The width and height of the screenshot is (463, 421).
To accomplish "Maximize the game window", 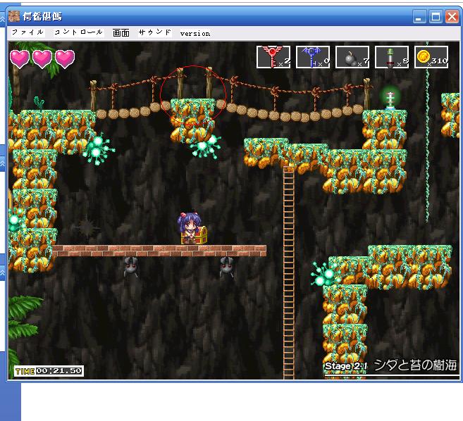I will [x=436, y=16].
